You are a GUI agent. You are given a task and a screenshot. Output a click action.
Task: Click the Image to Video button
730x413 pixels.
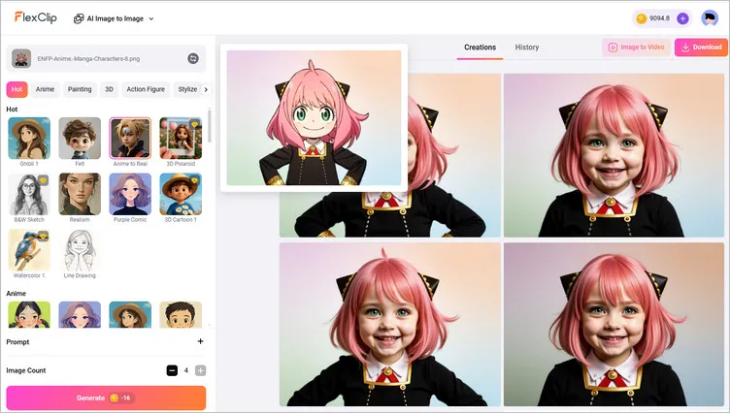[636, 47]
